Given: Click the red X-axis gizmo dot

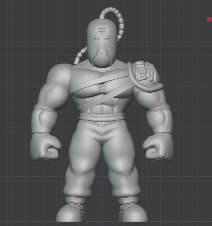Looking at the screenshot, I should tap(210, 19).
